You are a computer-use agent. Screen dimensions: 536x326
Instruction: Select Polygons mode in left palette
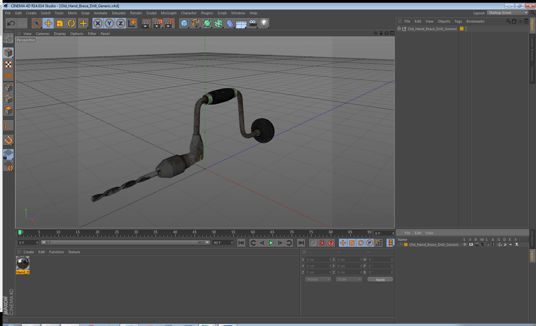click(x=8, y=111)
